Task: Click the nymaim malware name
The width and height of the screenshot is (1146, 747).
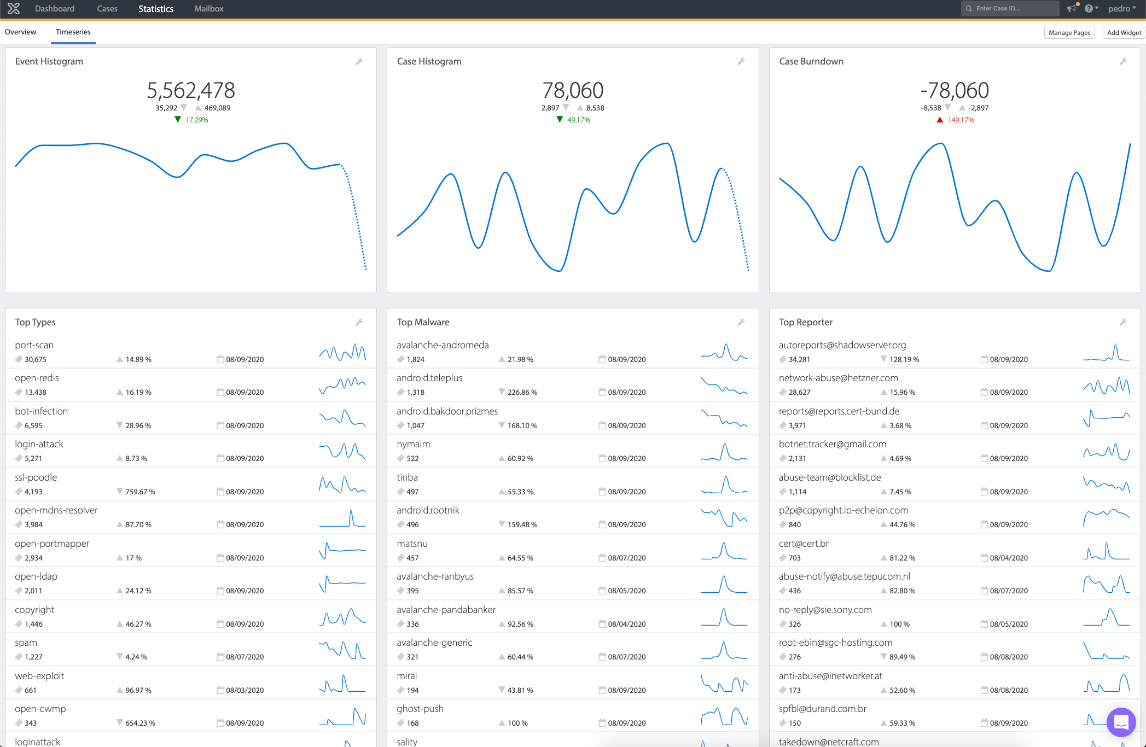Action: point(413,444)
